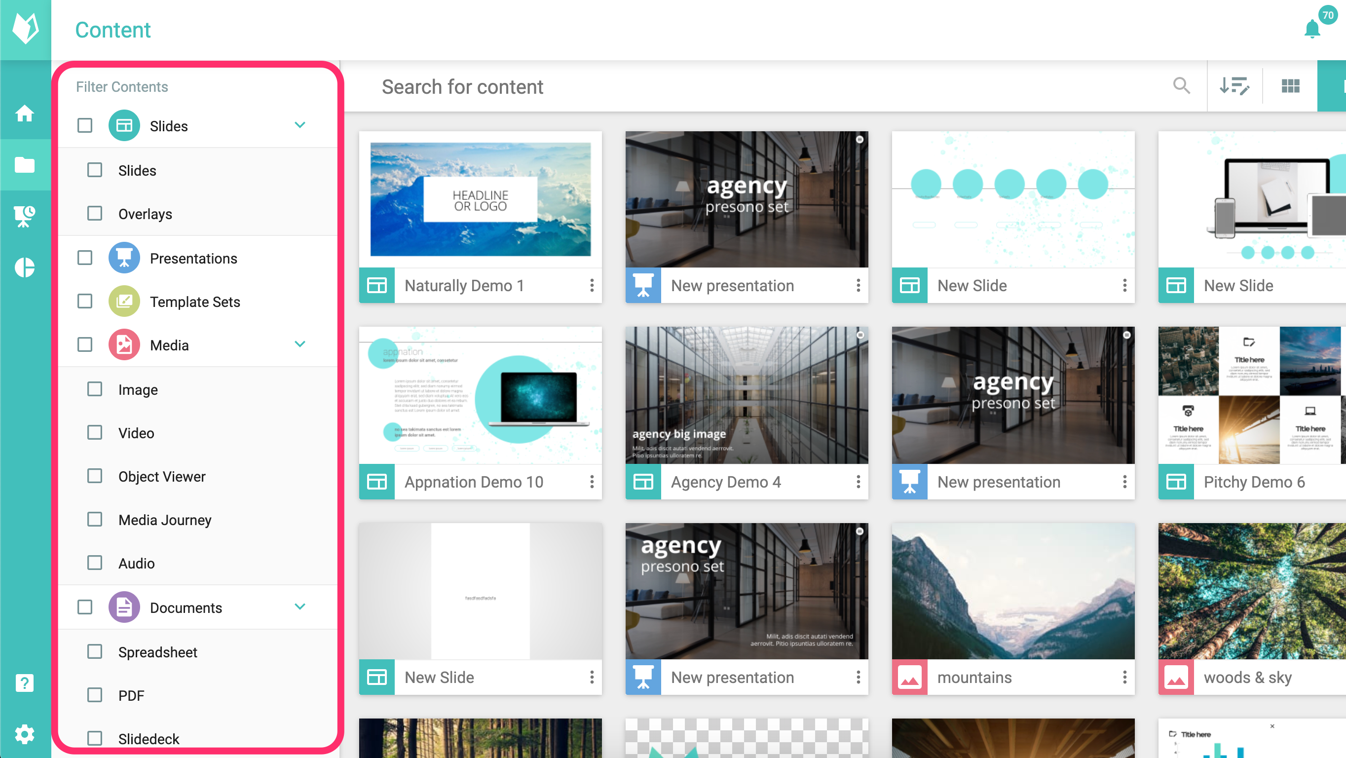Click the Media category round icon

point(124,344)
